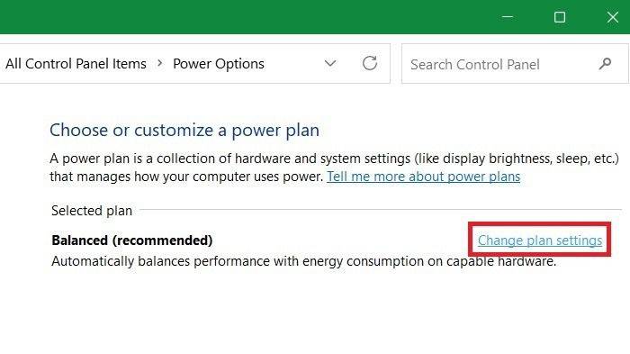Go to All Control Panel Items

76,64
